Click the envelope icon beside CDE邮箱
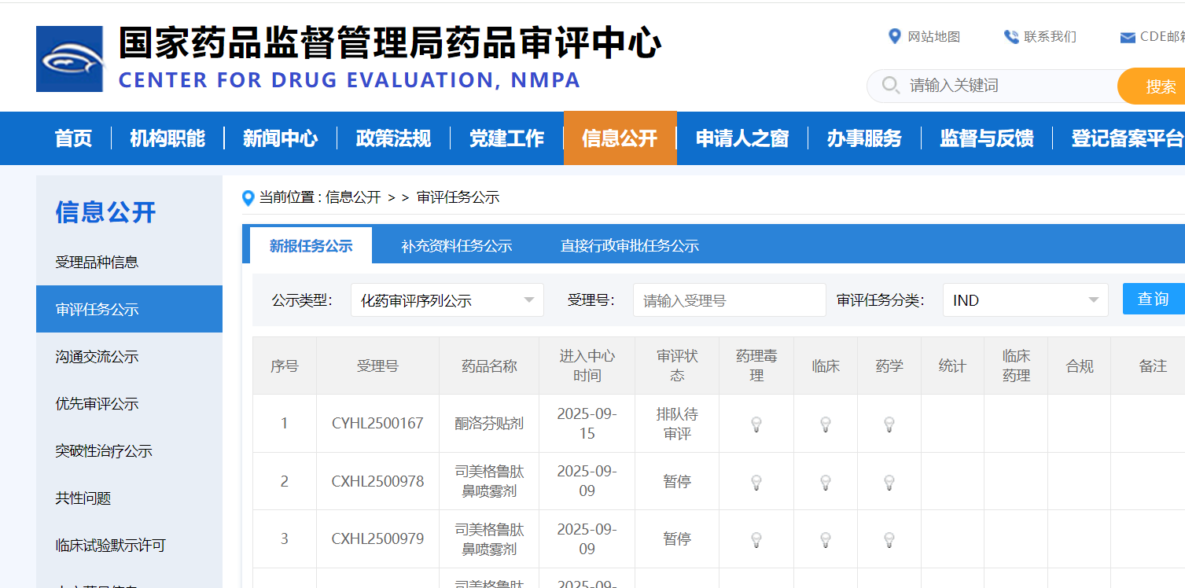Viewport: 1185px width, 588px height. [1128, 37]
